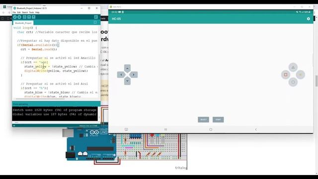Tap the D-pad right arrow button
Viewport: 318px width, 179px height.
point(134,75)
